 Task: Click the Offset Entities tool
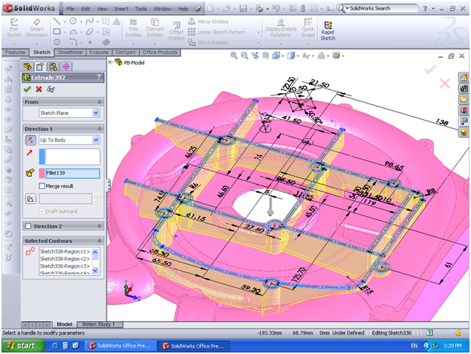[x=176, y=31]
